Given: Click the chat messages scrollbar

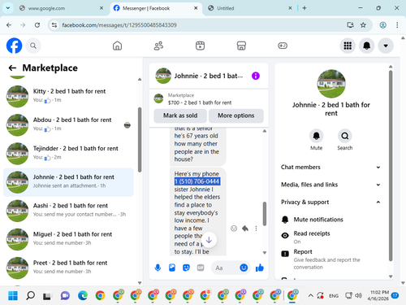Looking at the screenshot, I should pos(265,214).
